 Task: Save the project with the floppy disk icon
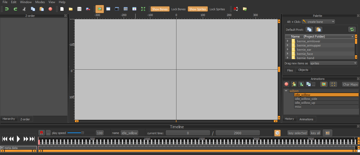click(79, 9)
